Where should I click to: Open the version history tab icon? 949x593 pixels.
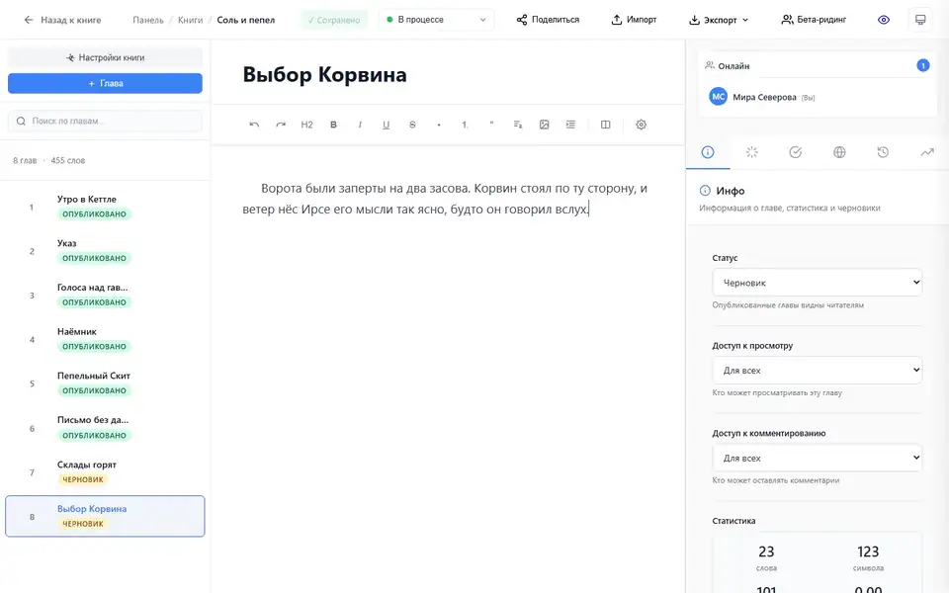(x=883, y=152)
